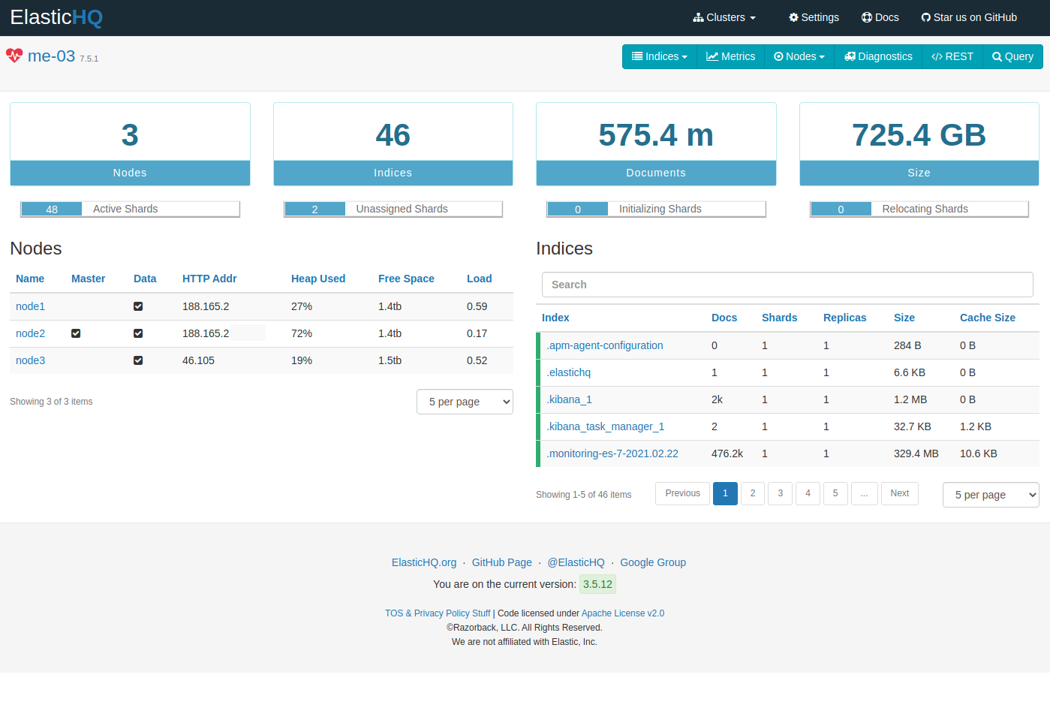Open .apm-agent-configuration index
1050x708 pixels.
coord(605,345)
